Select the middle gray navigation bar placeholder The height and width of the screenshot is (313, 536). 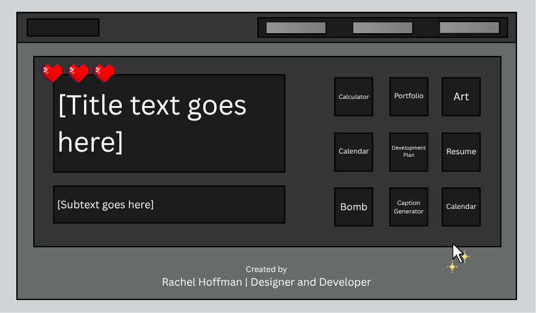[382, 28]
